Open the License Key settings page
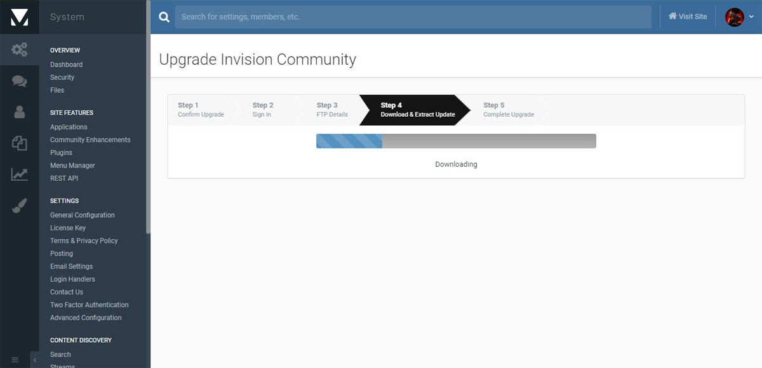The image size is (762, 368). 67,228
